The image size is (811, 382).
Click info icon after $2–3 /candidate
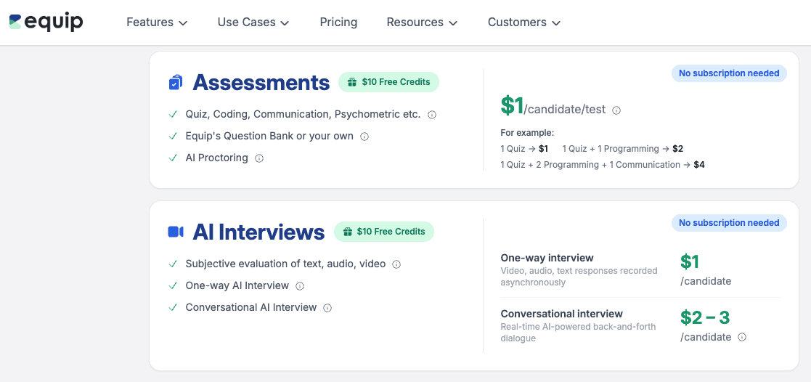click(x=742, y=337)
